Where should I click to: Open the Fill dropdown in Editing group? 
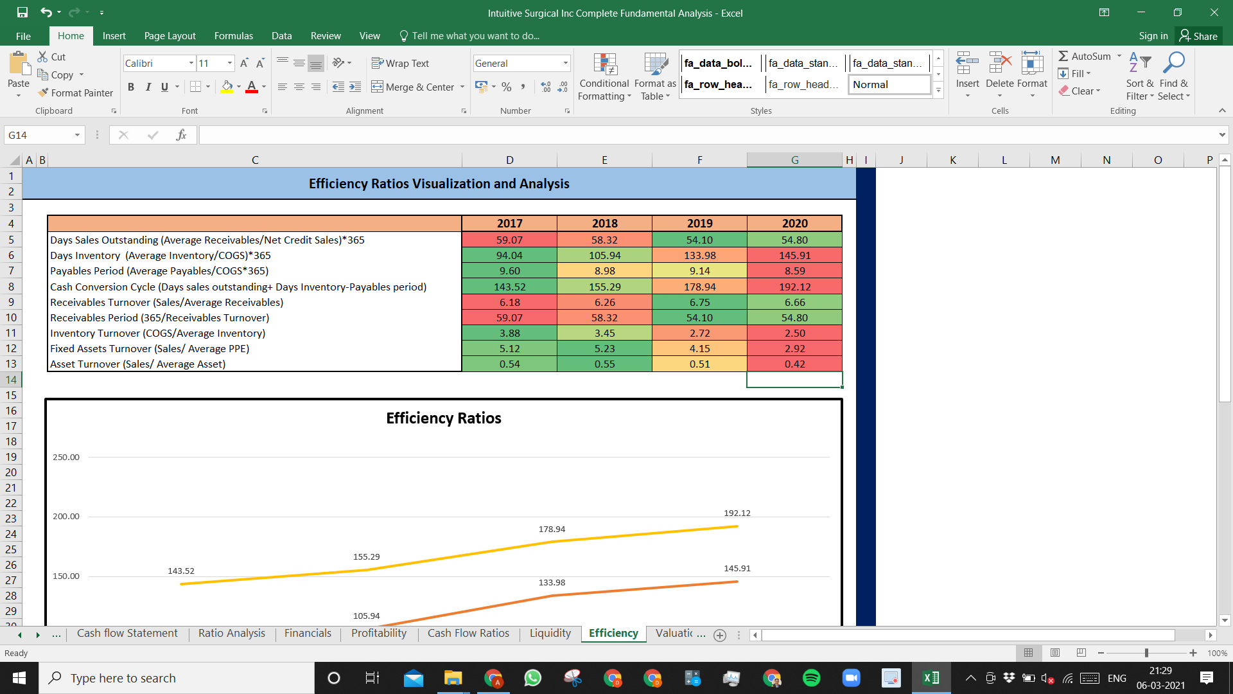click(x=1074, y=73)
